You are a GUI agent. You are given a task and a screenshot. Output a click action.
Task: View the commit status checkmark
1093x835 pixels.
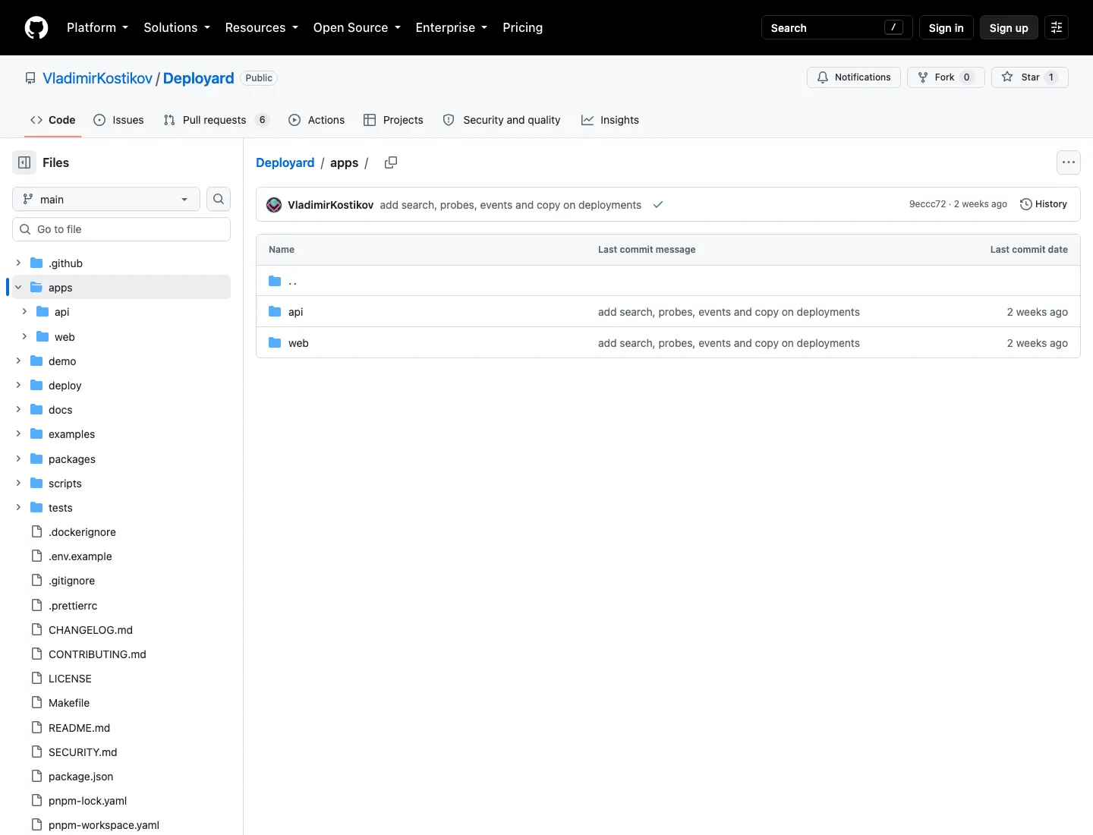coord(658,205)
